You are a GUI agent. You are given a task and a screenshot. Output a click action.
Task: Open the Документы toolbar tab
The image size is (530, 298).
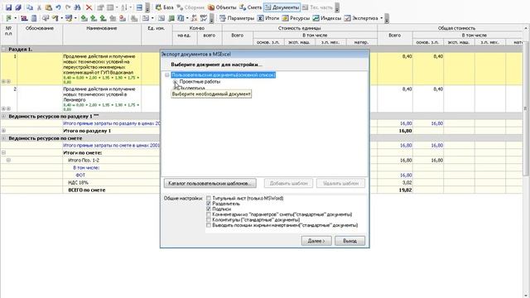point(282,7)
